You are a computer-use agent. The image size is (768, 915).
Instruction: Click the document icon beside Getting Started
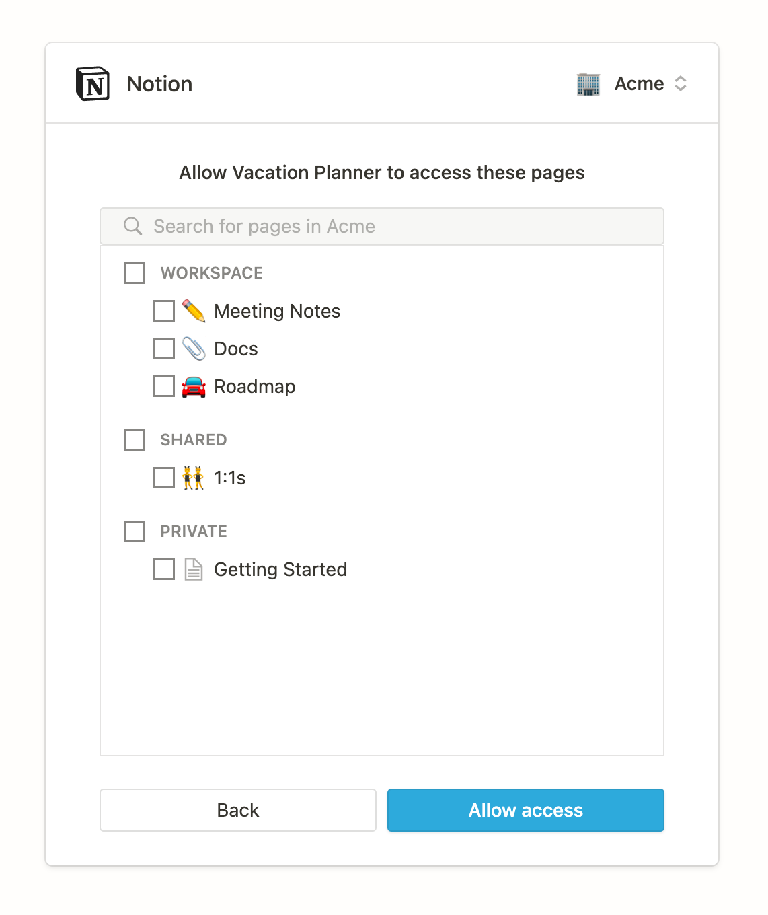click(x=194, y=569)
